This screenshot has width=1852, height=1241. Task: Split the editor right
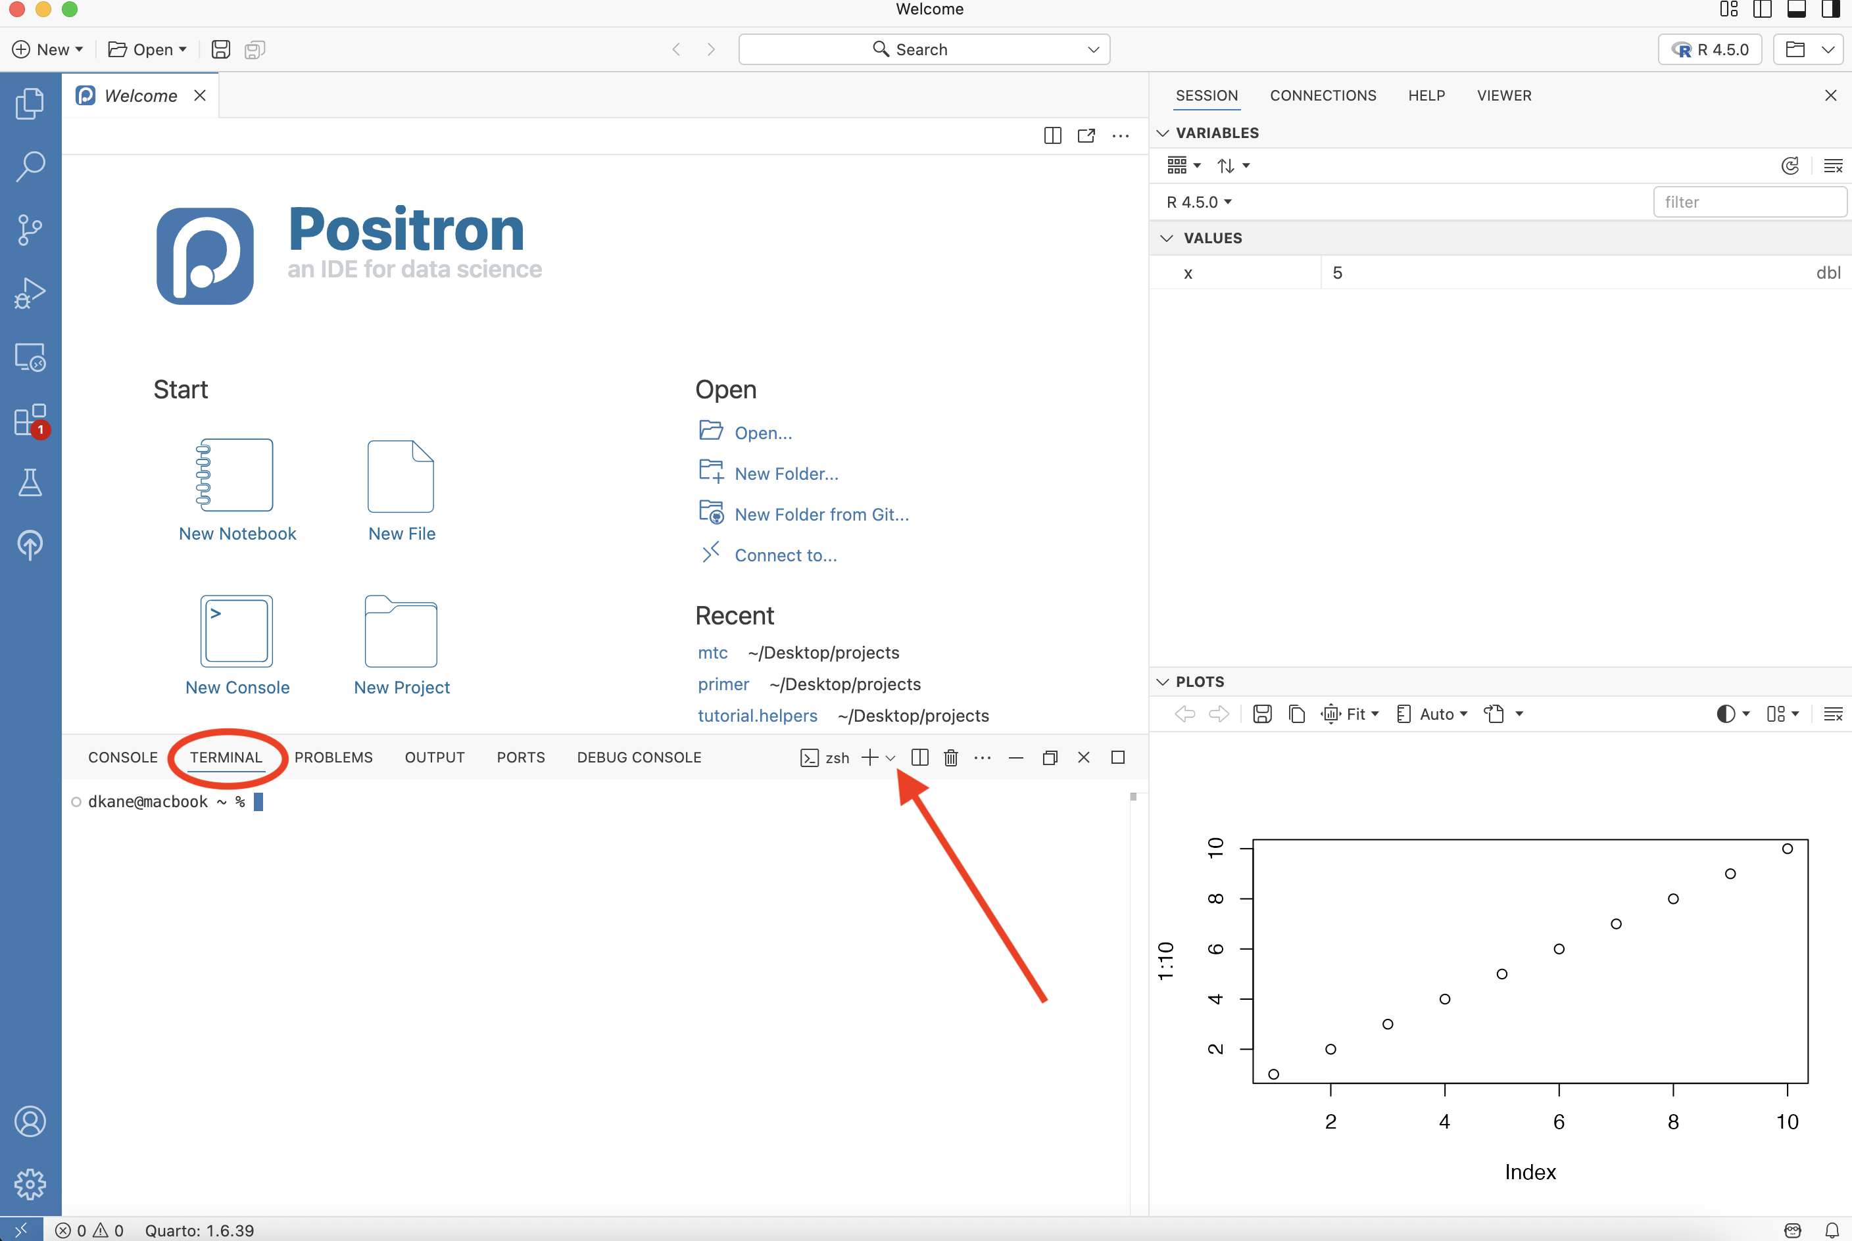click(1052, 135)
